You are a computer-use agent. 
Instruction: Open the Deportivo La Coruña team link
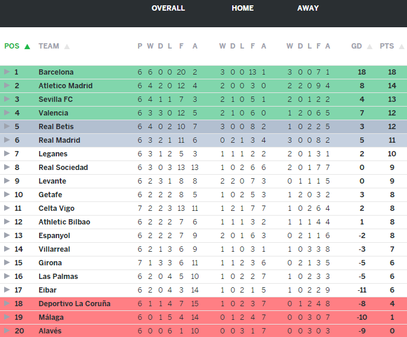(74, 304)
